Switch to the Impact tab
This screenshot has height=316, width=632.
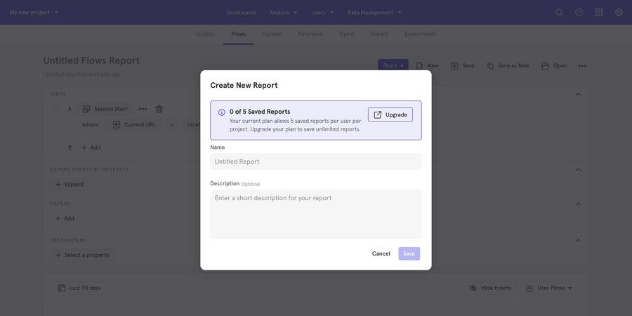tap(379, 34)
